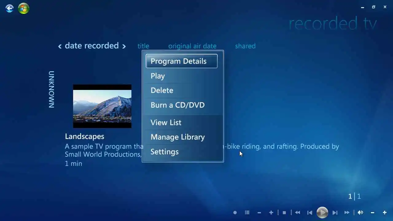Click the UNKNOWN vertical group label

[x=51, y=89]
